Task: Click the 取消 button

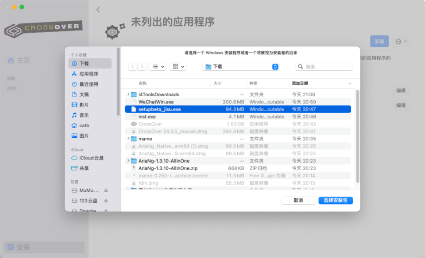Action: tap(298, 201)
